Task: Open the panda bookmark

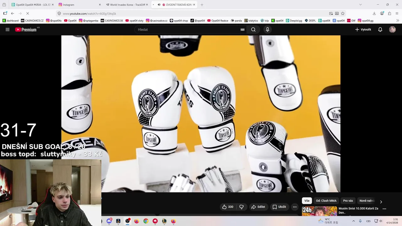Action: [x=236, y=21]
